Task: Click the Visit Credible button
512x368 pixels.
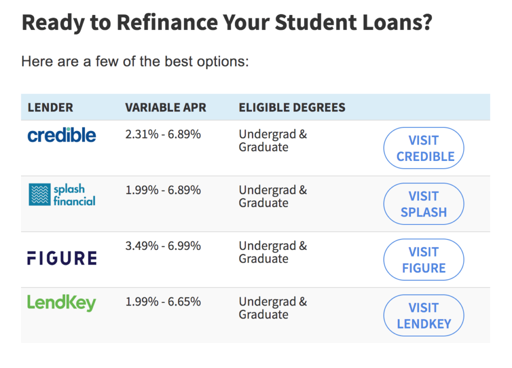Action: click(x=423, y=148)
